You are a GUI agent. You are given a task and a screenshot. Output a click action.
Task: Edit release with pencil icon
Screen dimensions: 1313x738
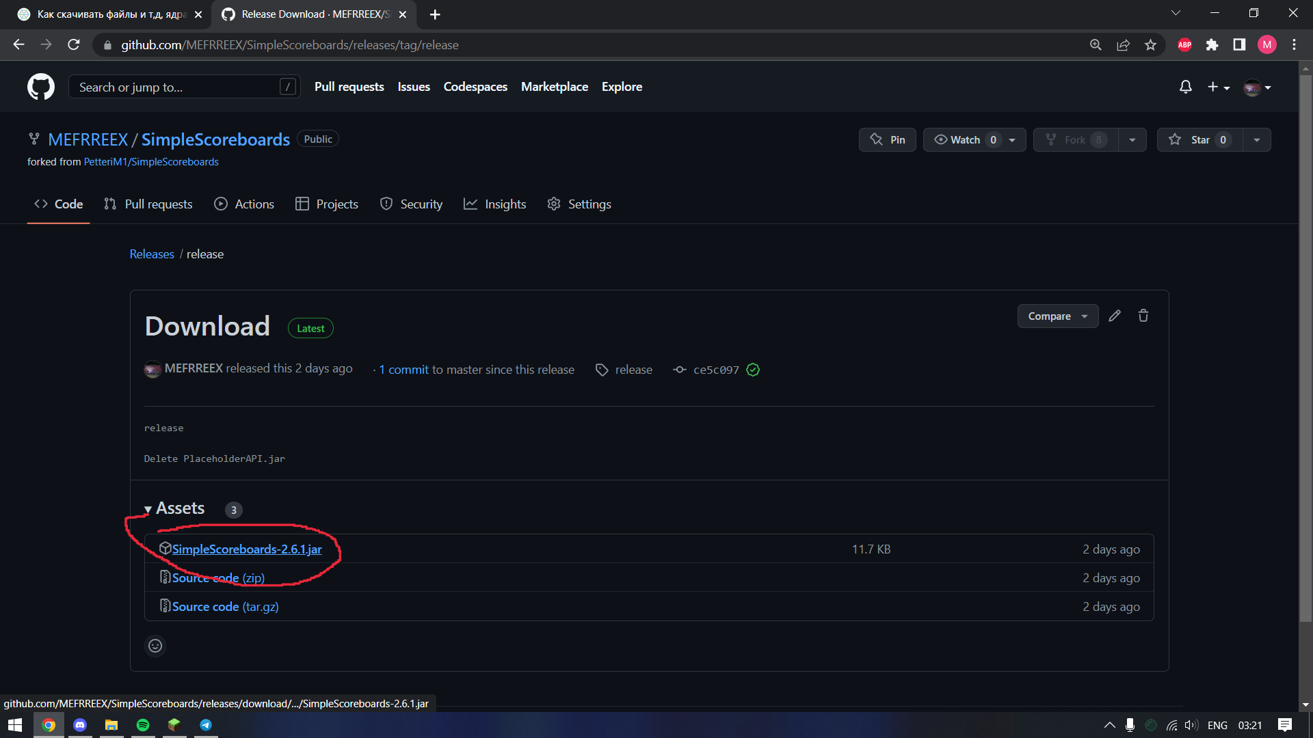click(1115, 316)
